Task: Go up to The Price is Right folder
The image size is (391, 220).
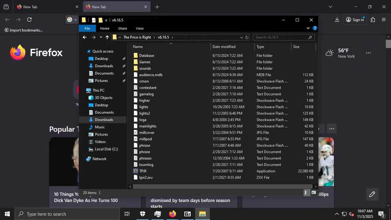Action: click(107, 37)
